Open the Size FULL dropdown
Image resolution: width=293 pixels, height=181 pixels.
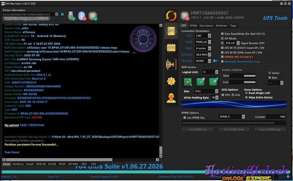pyautogui.click(x=216, y=91)
